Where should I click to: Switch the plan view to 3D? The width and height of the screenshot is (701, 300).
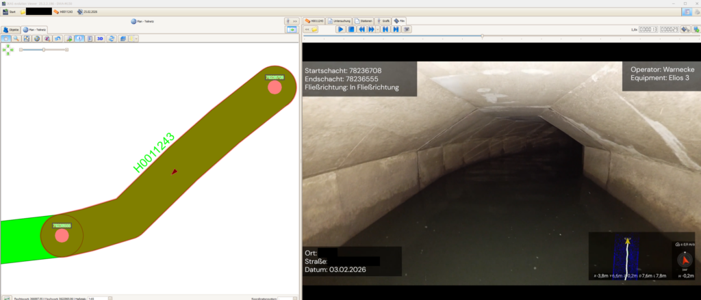tap(100, 38)
